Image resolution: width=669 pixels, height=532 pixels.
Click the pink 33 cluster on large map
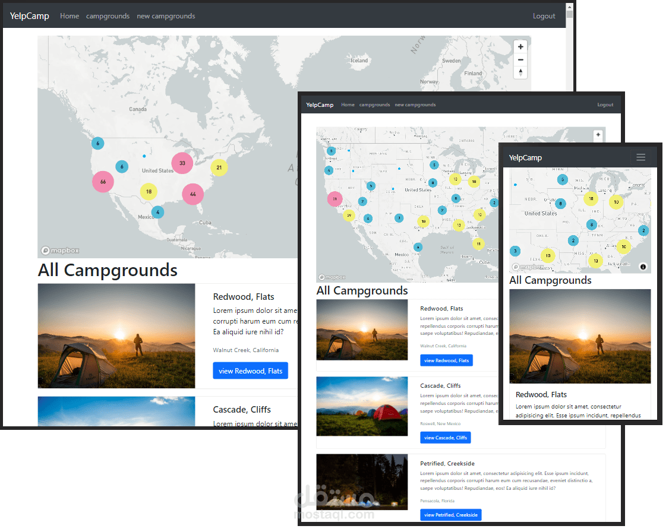tap(182, 163)
